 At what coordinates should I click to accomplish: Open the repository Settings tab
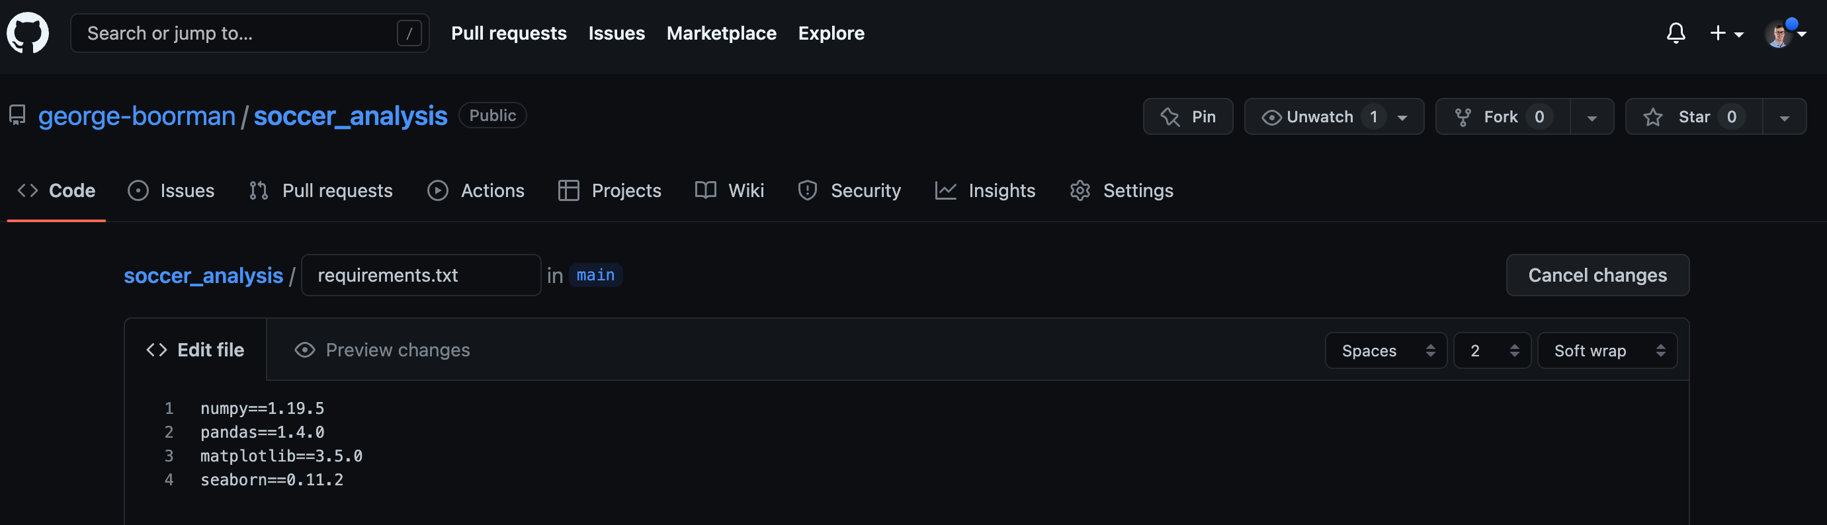(x=1121, y=190)
